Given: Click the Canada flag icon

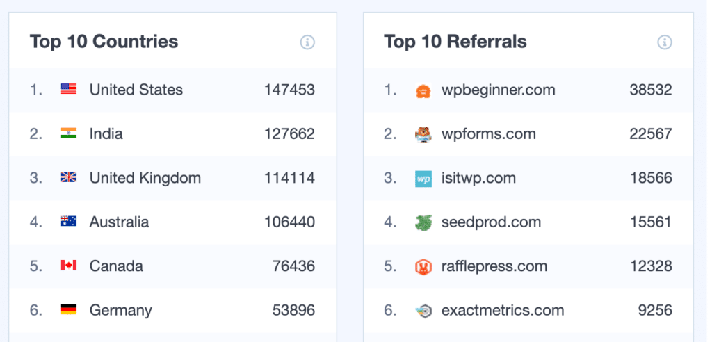Looking at the screenshot, I should coord(69,266).
